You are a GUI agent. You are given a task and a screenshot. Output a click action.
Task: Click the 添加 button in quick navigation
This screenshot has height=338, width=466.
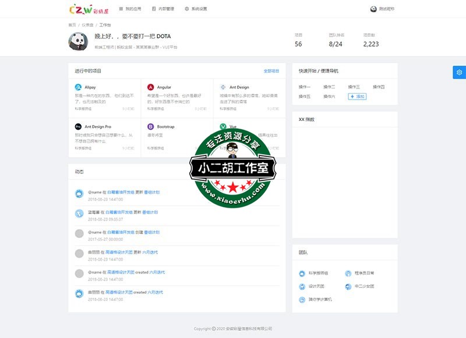(357, 96)
